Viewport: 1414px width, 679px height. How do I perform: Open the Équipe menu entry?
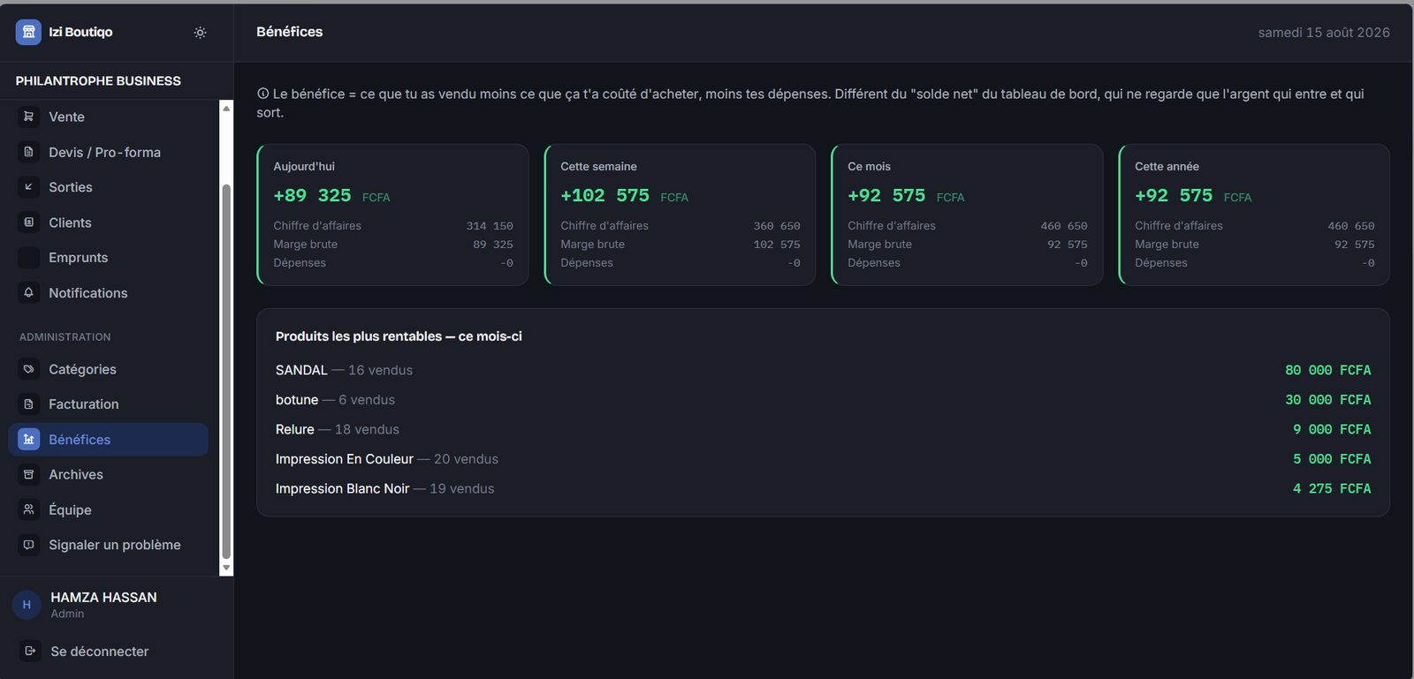tap(109, 509)
